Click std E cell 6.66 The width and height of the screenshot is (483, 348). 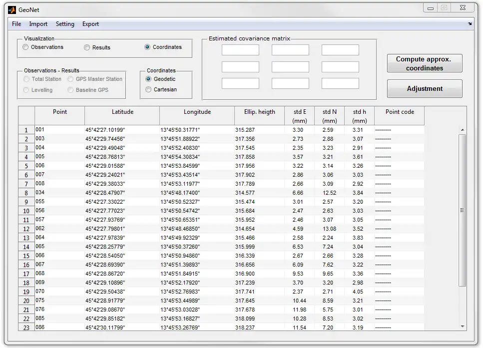coord(299,193)
